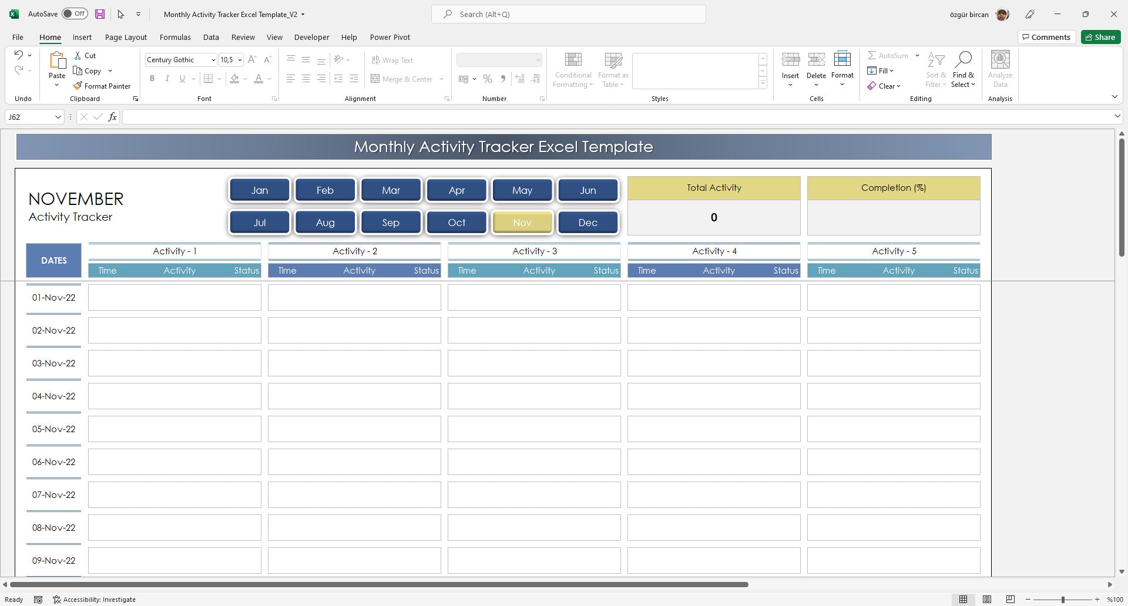This screenshot has width=1128, height=606.
Task: Open the Conditional Formatting menu
Action: click(573, 69)
